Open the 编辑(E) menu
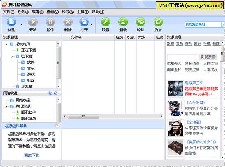 click(x=38, y=12)
